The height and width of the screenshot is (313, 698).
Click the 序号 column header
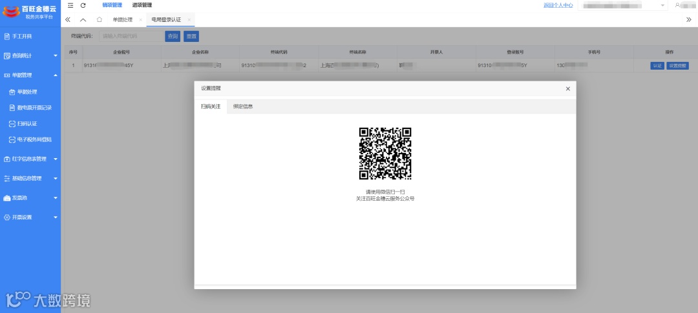click(73, 52)
